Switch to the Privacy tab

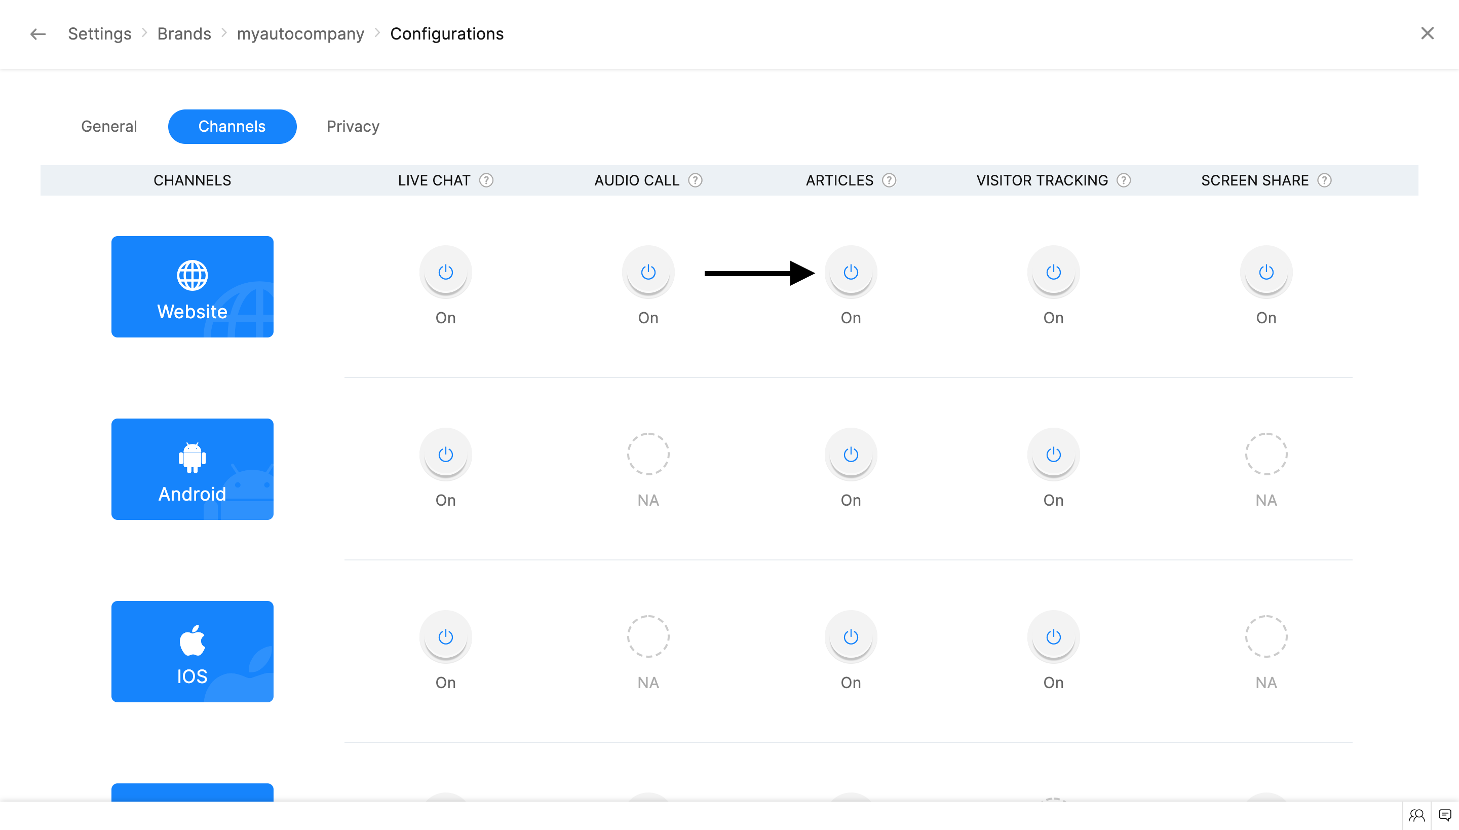pos(353,126)
